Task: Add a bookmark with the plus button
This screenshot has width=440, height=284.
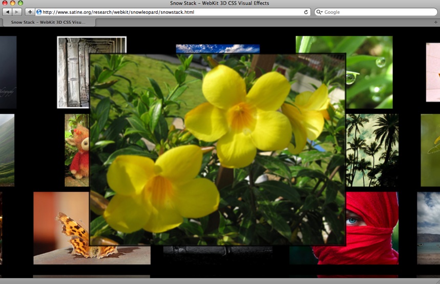Action: [x=30, y=12]
